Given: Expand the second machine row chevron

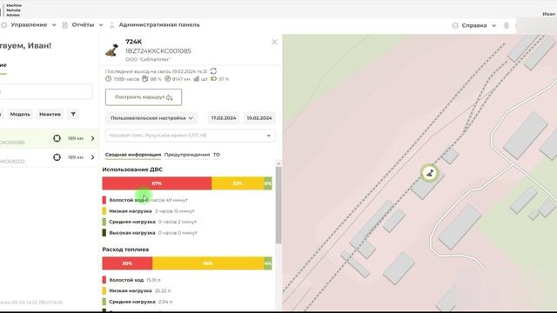Looking at the screenshot, I should tap(93, 157).
